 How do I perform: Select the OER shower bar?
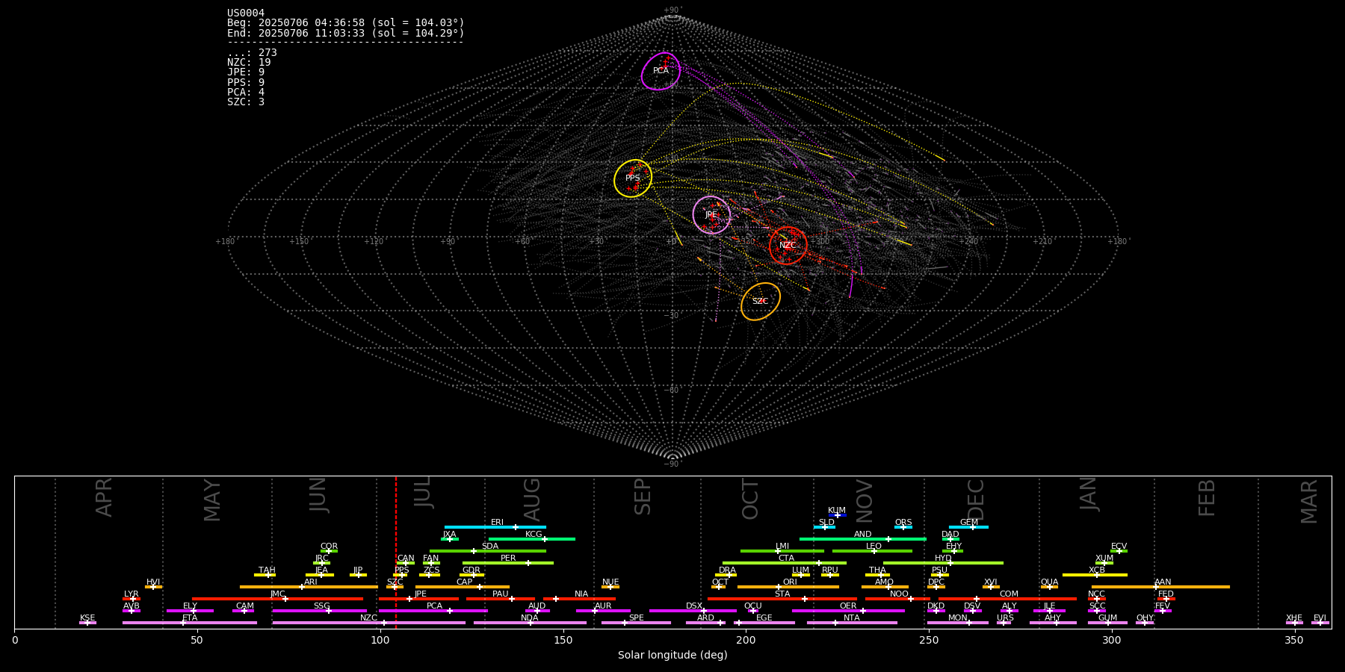tap(848, 611)
